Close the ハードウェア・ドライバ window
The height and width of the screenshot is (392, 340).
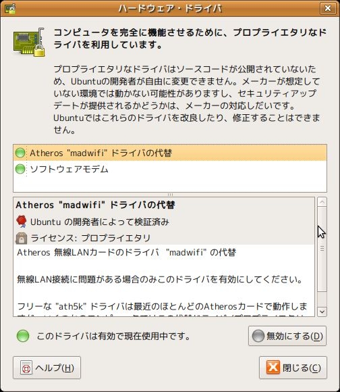click(x=328, y=8)
